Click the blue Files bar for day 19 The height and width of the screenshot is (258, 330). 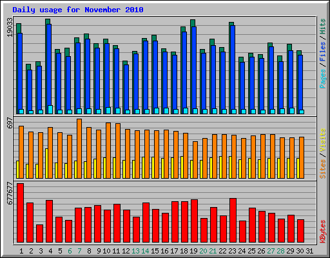194,68
